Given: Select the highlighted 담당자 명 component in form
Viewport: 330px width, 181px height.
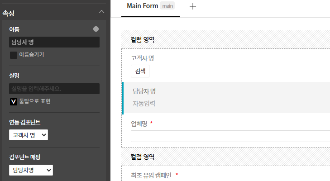Looking at the screenshot, I should click(x=226, y=97).
